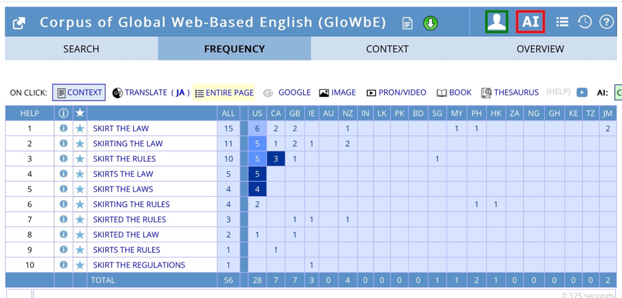Open the user account profile icon

click(x=497, y=22)
